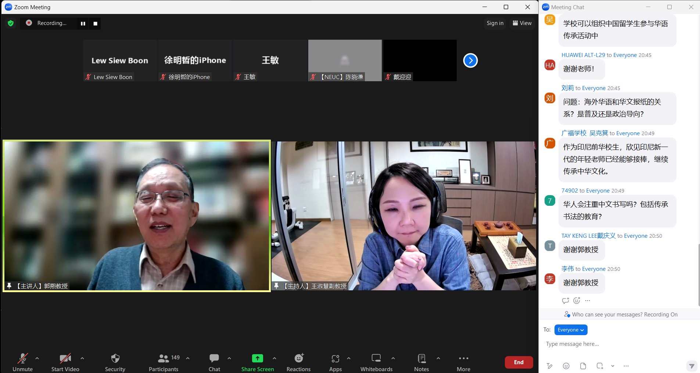Click Share Screen
700x373 pixels.
pyautogui.click(x=258, y=362)
